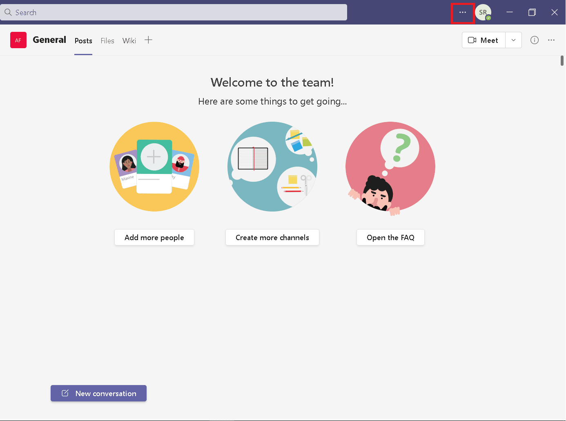The height and width of the screenshot is (421, 566).
Task: Add a new tab with plus icon
Action: pyautogui.click(x=148, y=40)
